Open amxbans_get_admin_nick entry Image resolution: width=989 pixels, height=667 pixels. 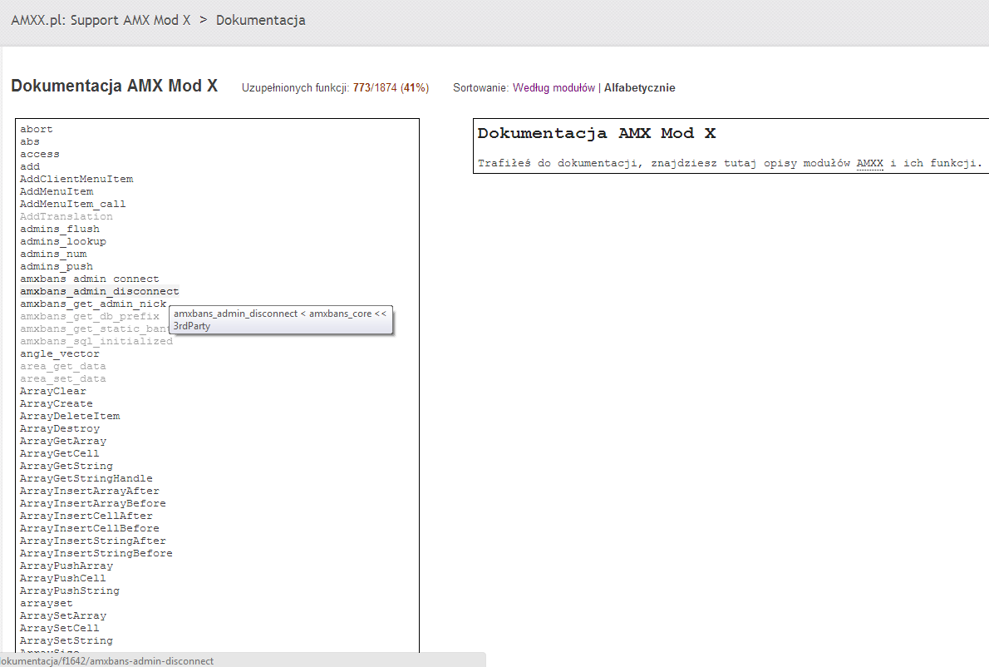(x=93, y=304)
